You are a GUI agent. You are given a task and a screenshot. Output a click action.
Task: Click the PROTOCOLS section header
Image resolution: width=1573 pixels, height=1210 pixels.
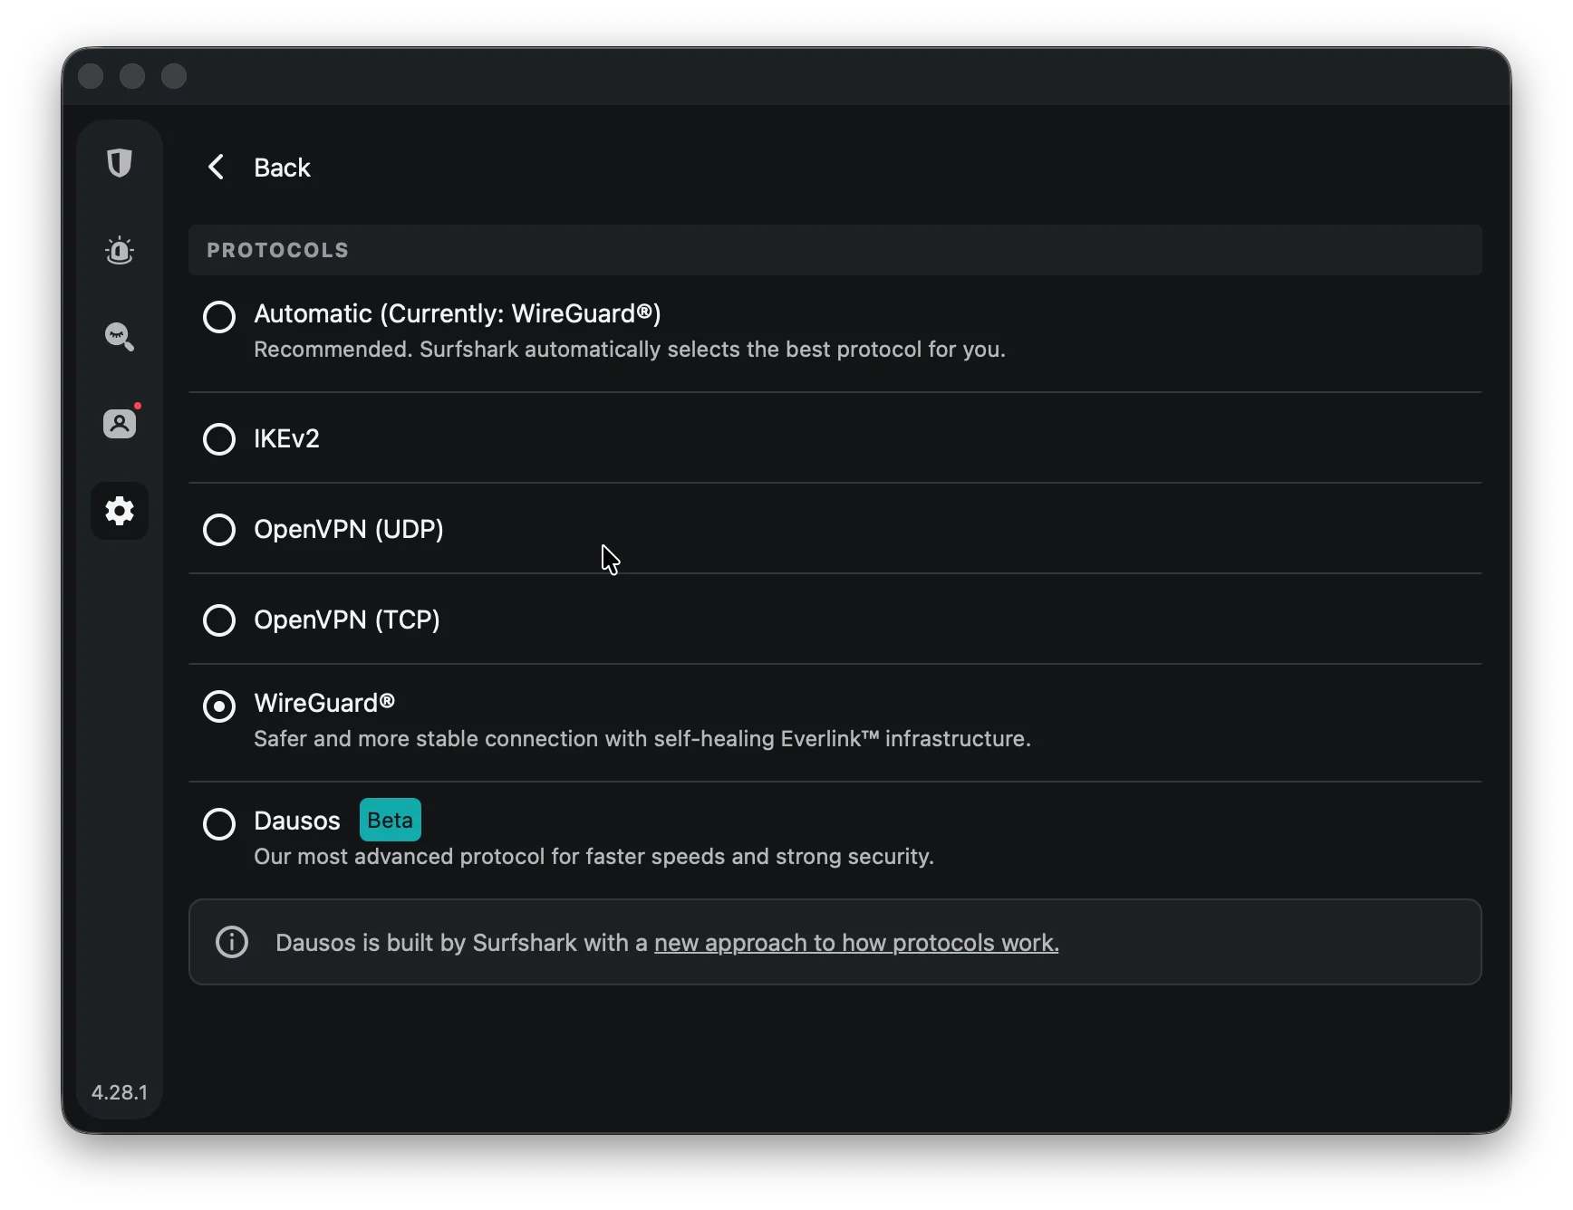point(835,250)
